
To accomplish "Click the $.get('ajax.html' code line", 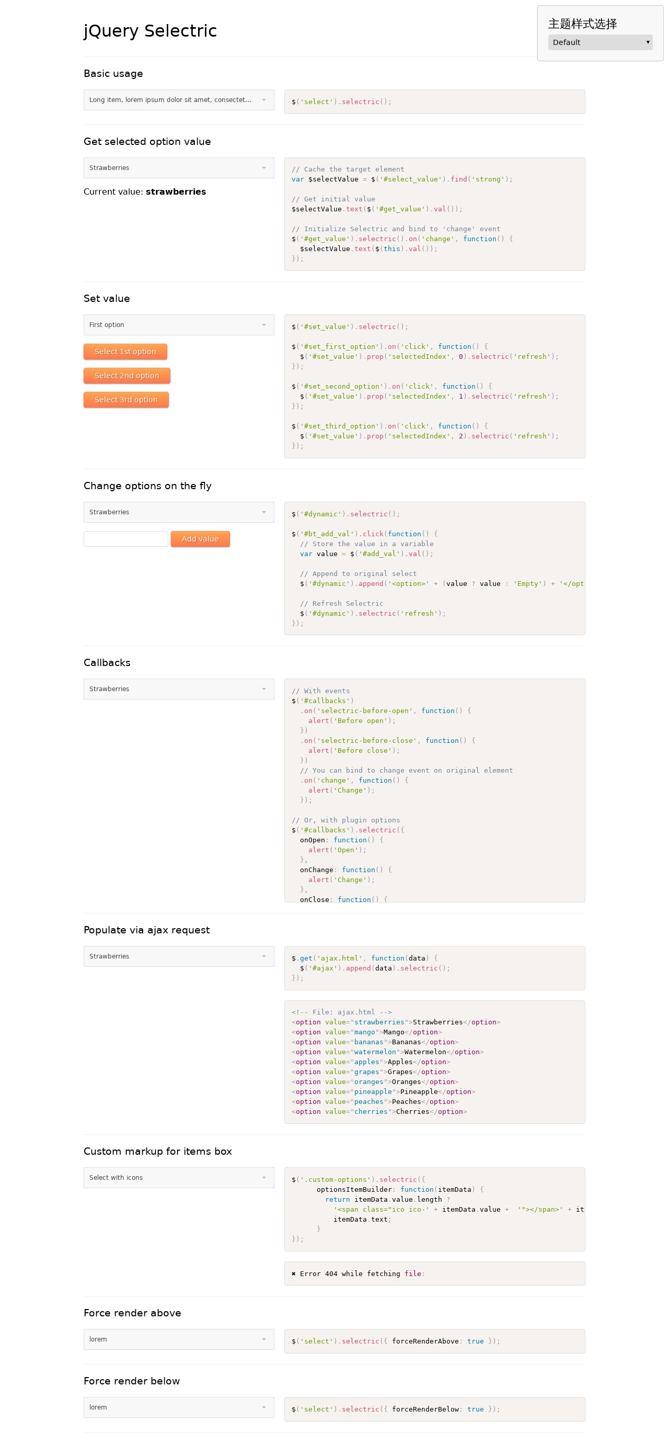I will (365, 958).
